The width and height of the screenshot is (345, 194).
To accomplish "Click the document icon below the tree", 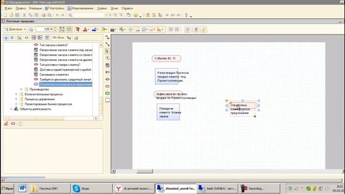I will (20, 124).
